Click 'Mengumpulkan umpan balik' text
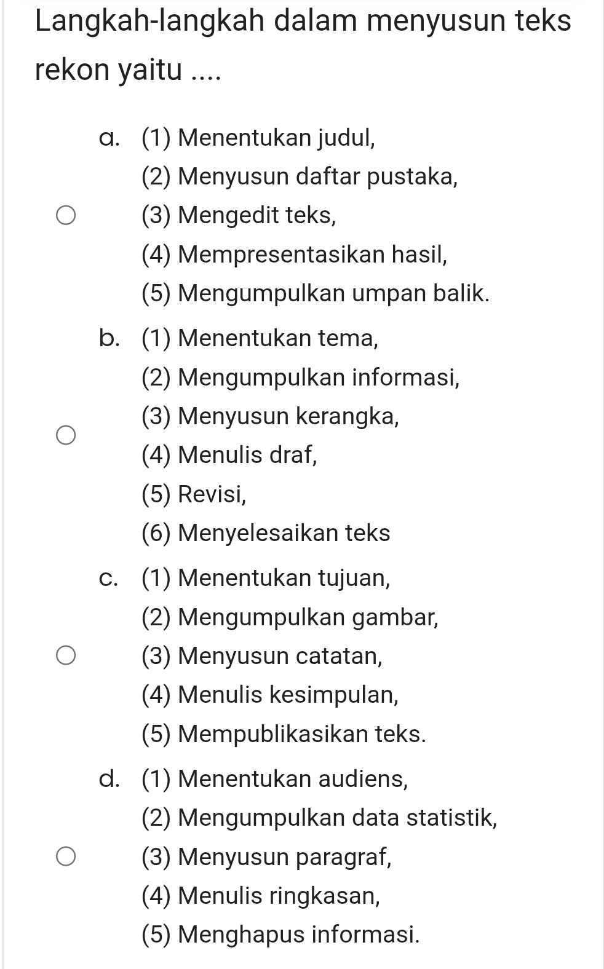 coord(316,293)
